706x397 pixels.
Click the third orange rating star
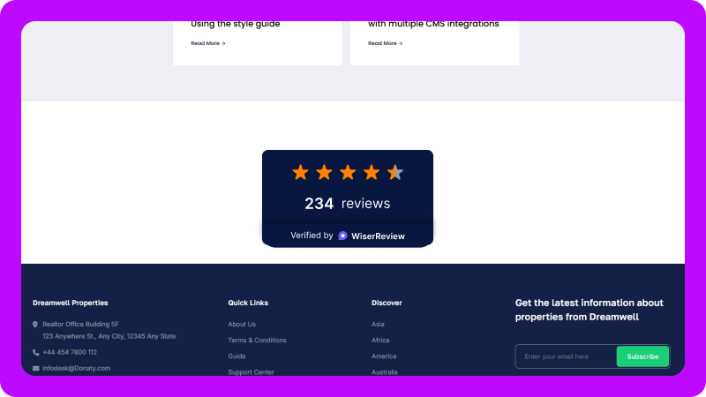(348, 172)
